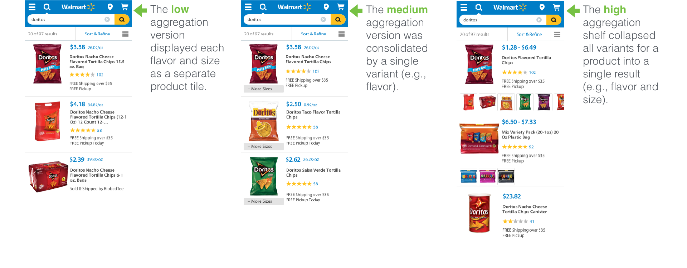Expand More Sizes under Doritos Salsa Verde
Viewport: 687px width, 268px height.
point(263,201)
